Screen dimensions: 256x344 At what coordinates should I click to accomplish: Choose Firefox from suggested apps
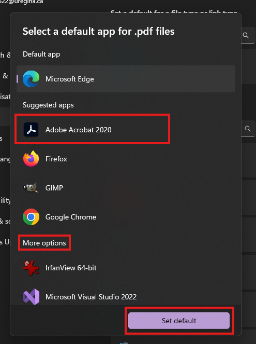126,159
